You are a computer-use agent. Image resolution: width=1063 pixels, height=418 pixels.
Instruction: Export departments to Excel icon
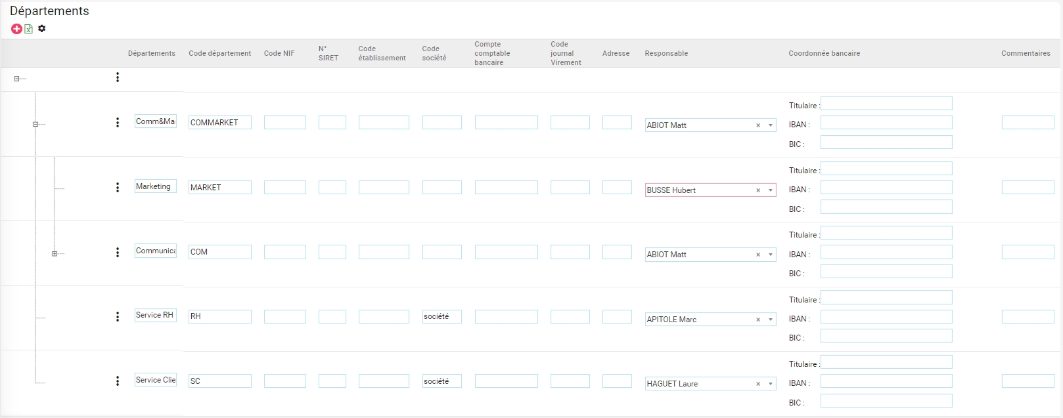(x=29, y=29)
